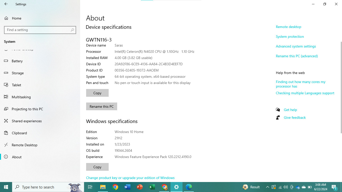Screen dimensions: 342x192
Task: Open the second Chrome profile taskbar icon
Action: click(x=164, y=187)
